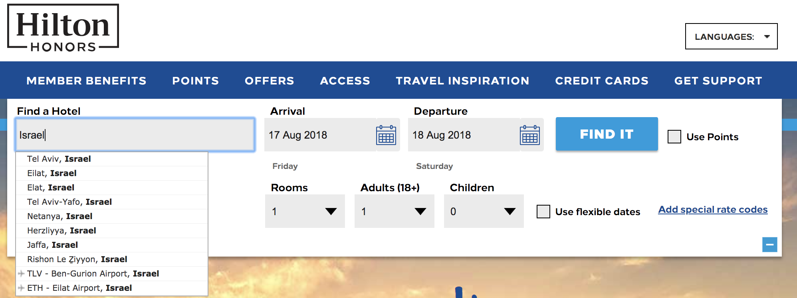Expand the Languages selector
This screenshot has height=298, width=797.
731,36
